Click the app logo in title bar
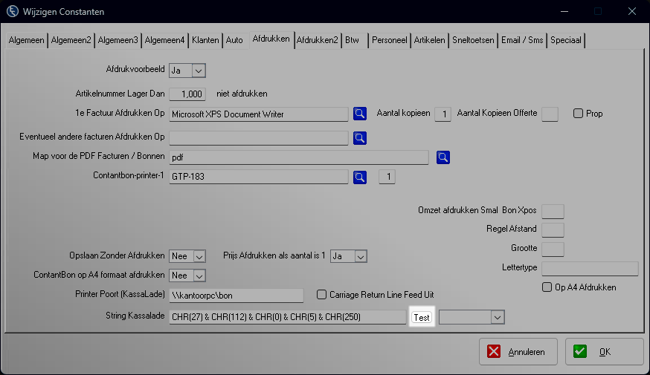Viewport: 650px width, 375px height. 13,11
